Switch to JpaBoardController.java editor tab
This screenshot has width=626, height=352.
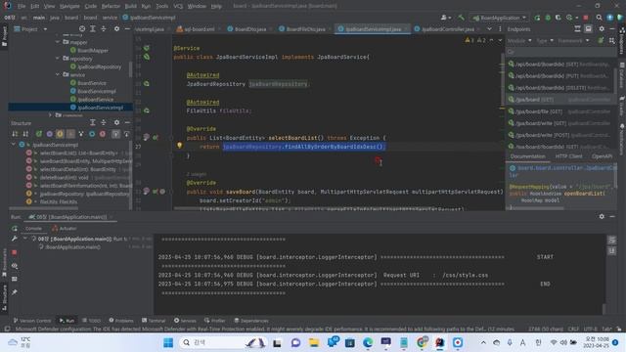tap(448, 29)
